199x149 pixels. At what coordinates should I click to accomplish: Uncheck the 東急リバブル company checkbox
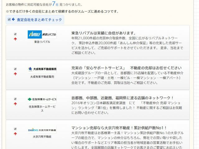pos(15,34)
